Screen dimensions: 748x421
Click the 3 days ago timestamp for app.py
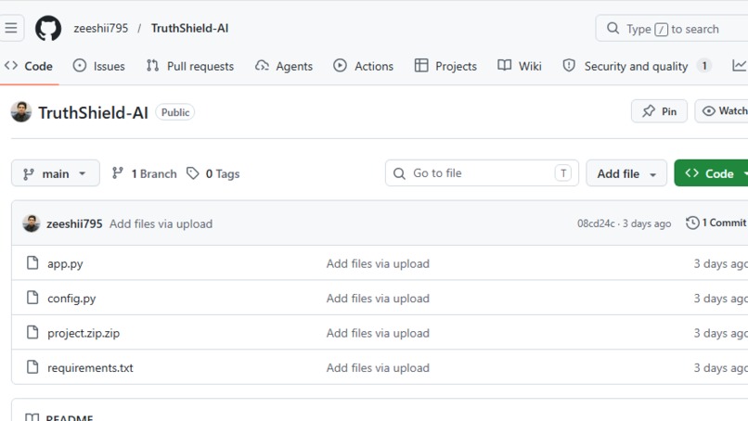(720, 263)
